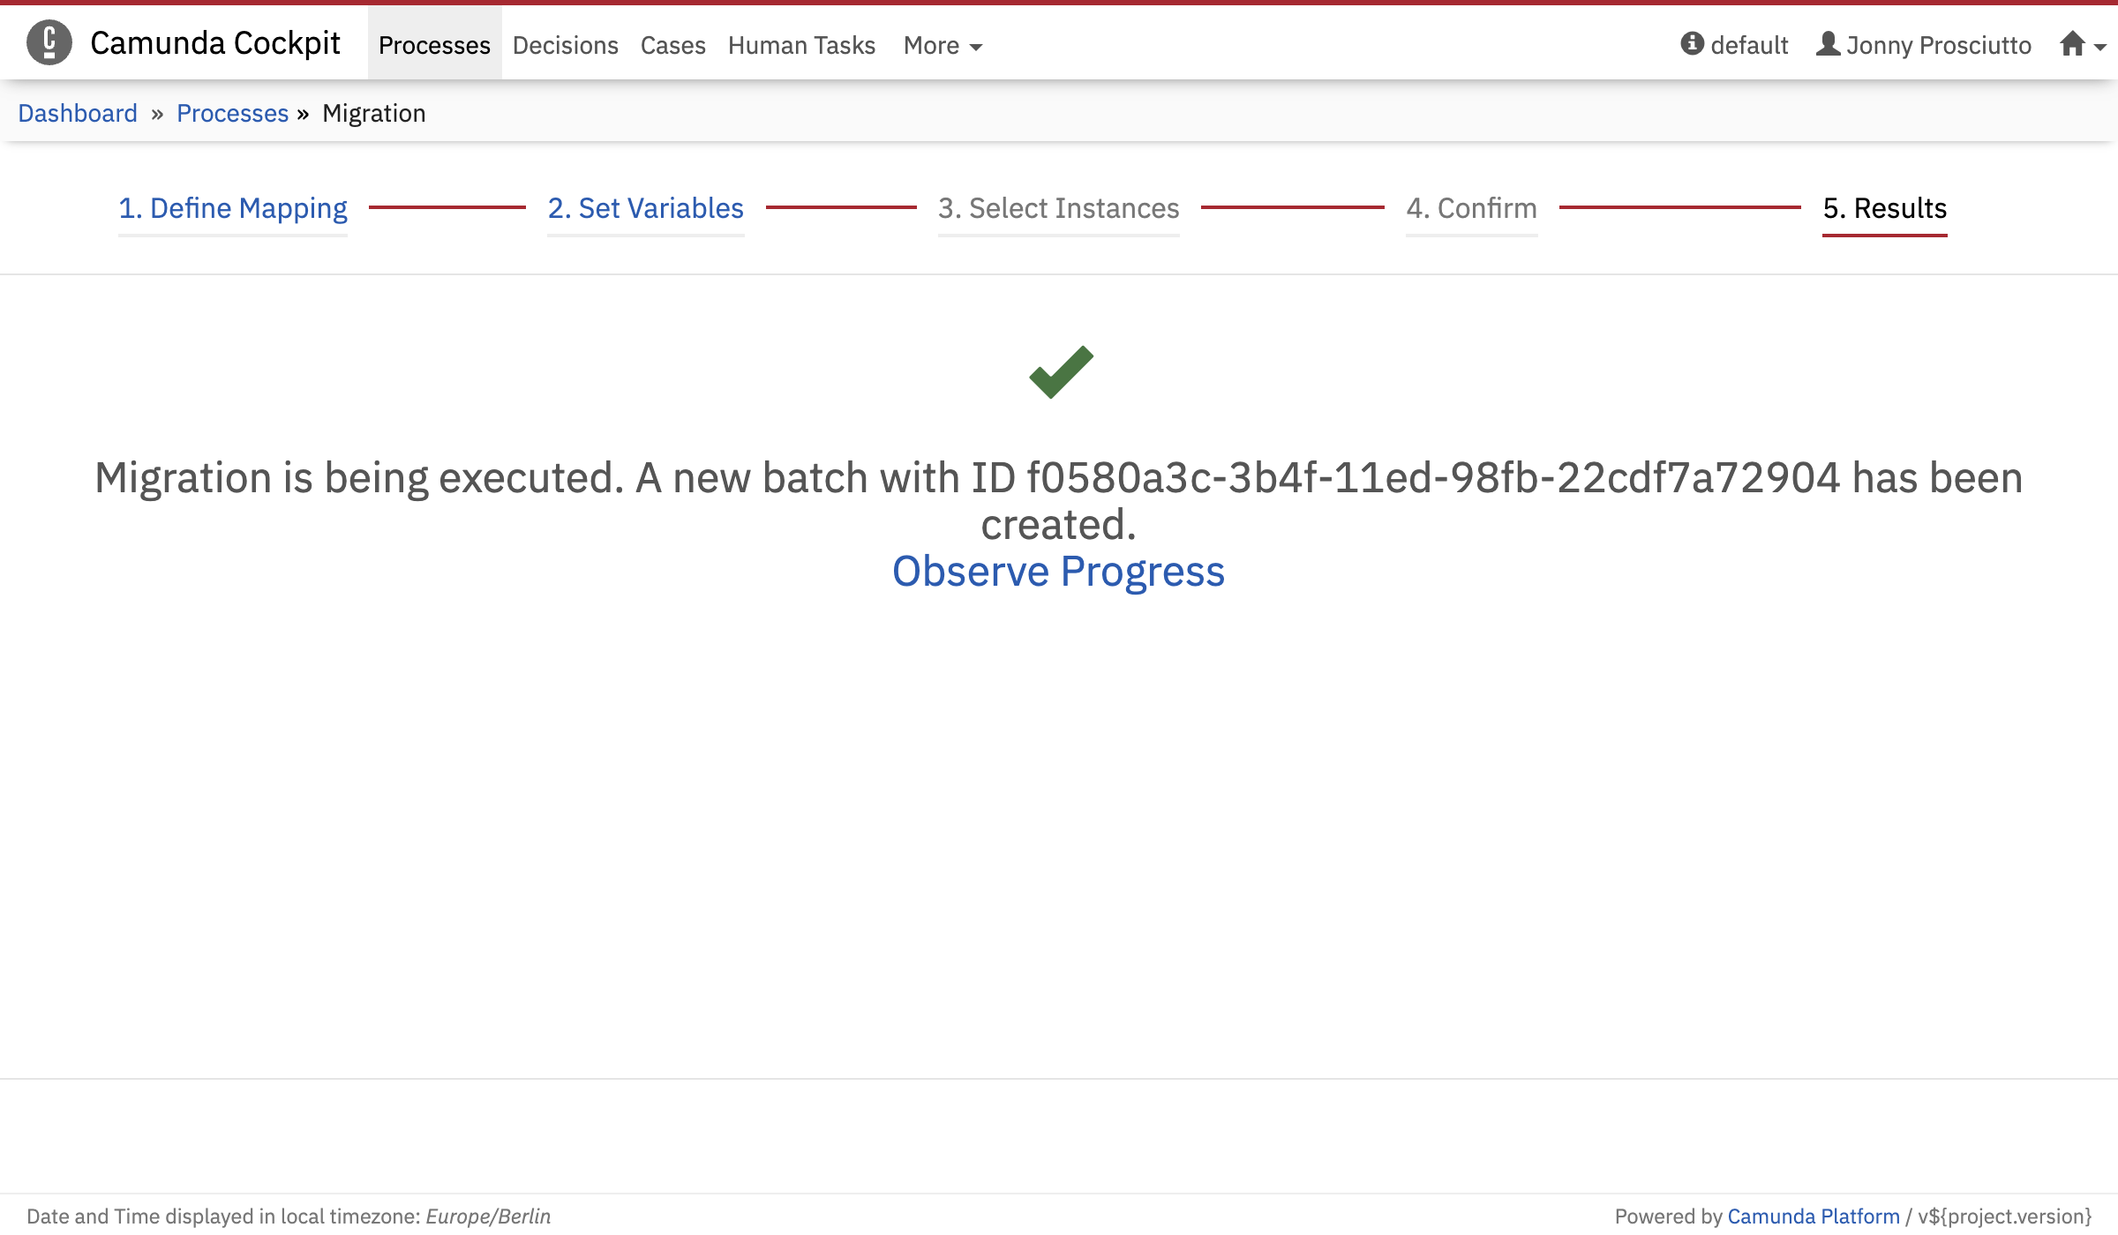Image resolution: width=2118 pixels, height=1235 pixels.
Task: Select step 5. Results
Action: point(1885,208)
